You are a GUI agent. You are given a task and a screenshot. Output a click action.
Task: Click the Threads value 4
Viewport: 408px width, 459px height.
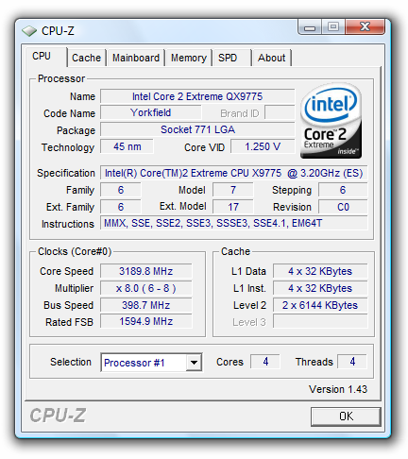pos(352,362)
